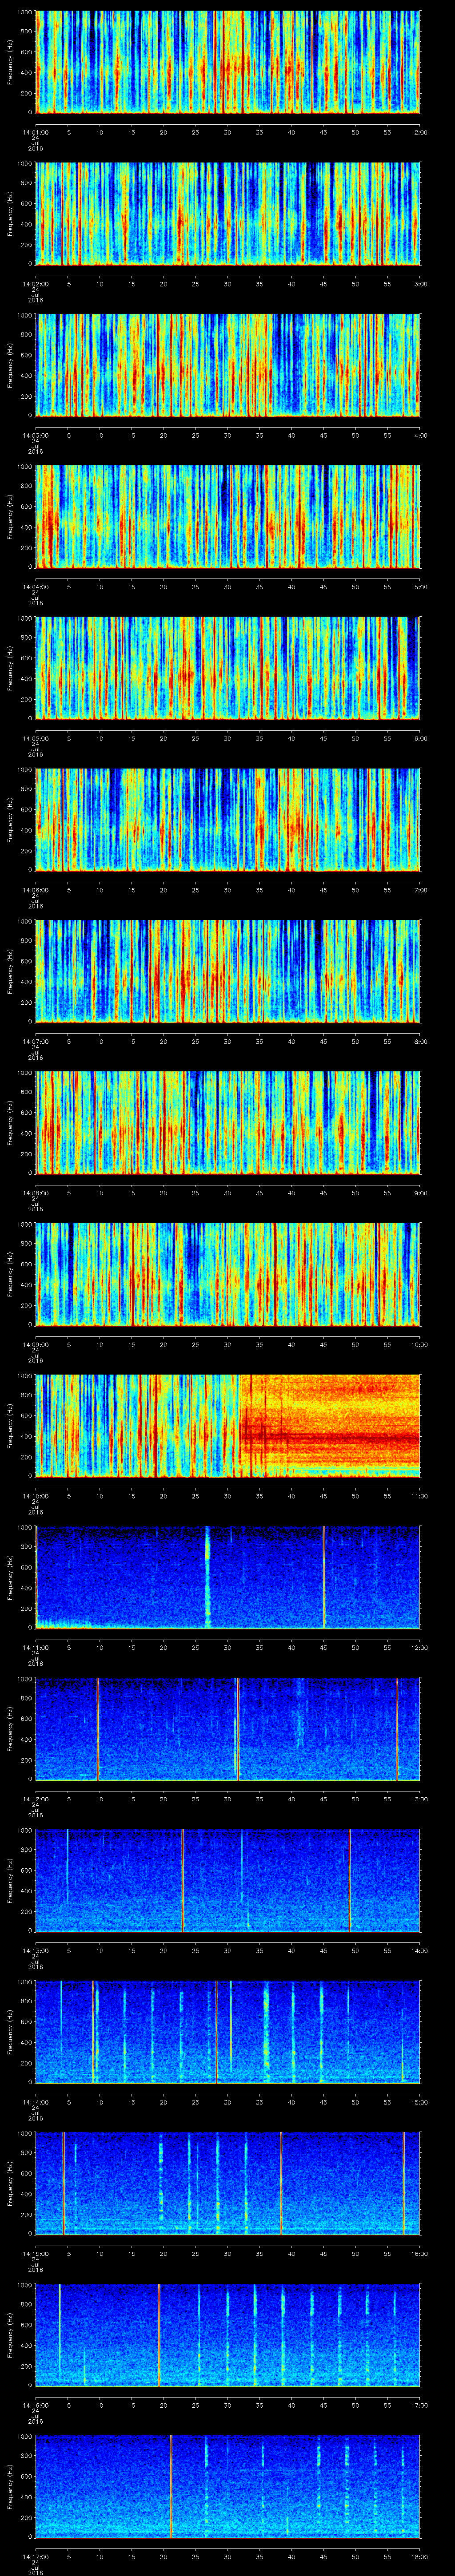Click the 14:11:00 start time label
The height and width of the screenshot is (2576, 455).
point(35,1647)
